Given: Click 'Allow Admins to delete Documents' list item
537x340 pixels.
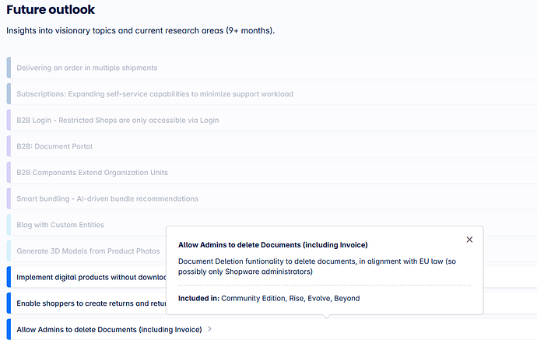Looking at the screenshot, I should click(x=109, y=329).
